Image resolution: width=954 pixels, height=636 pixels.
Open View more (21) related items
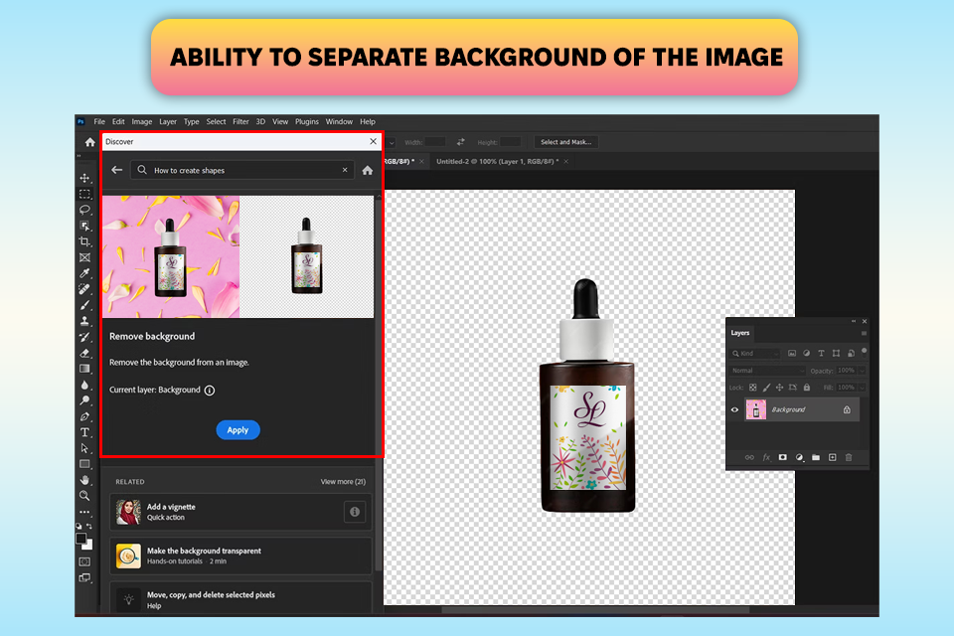point(343,481)
